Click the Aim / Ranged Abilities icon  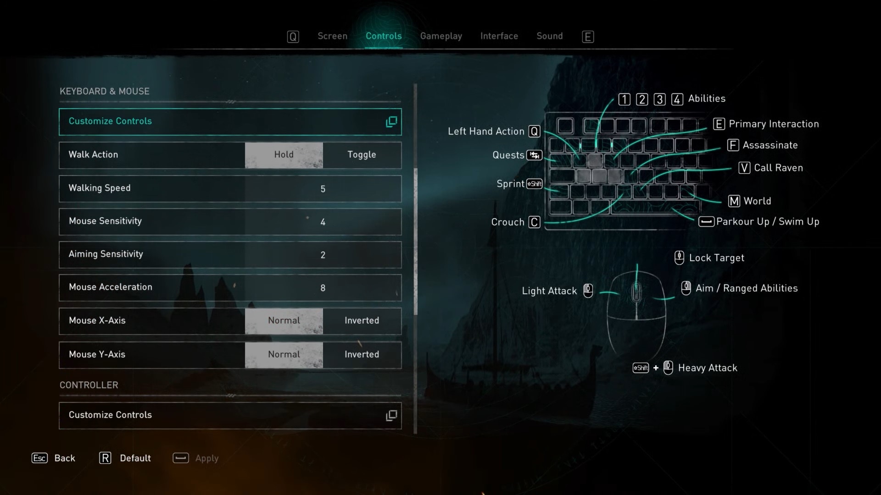[685, 288]
